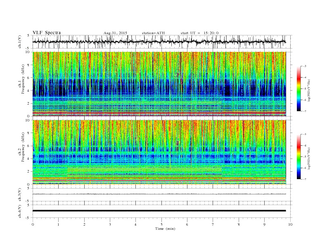The width and height of the screenshot is (327, 252).
Task: Click the ch.1 frequency tick "4"
Action: 28,91
